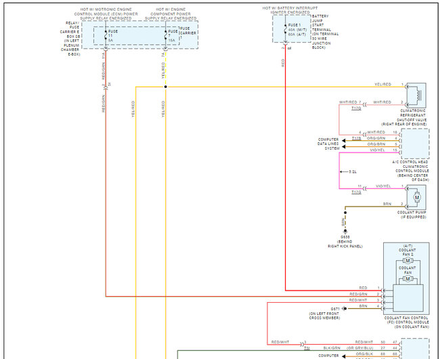Click the '(OR GRY/BLU)' alternate color label
Image resolution: width=440 pixels, height=359 pixels.
[x=360, y=348]
